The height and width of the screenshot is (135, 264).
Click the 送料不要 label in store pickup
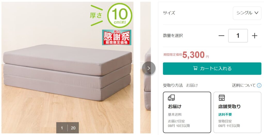pyautogui.click(x=225, y=114)
